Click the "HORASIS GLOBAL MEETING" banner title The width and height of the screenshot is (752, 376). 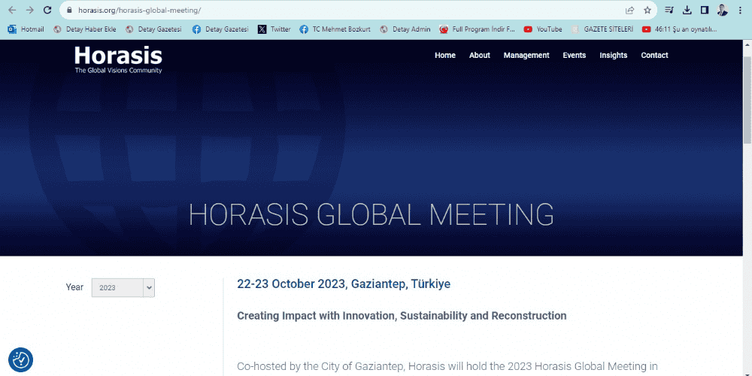[x=371, y=215]
